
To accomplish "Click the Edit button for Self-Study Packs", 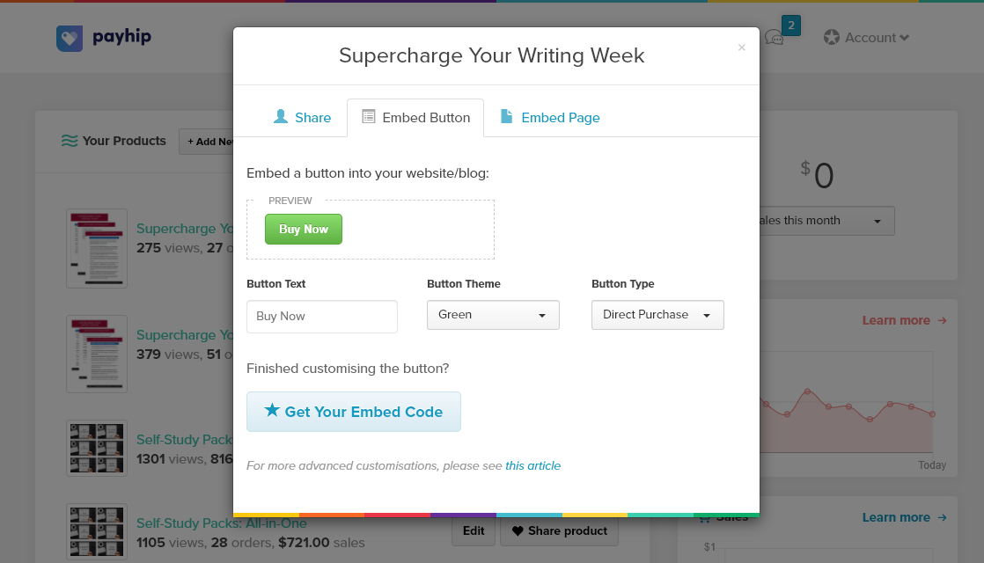I will point(474,531).
